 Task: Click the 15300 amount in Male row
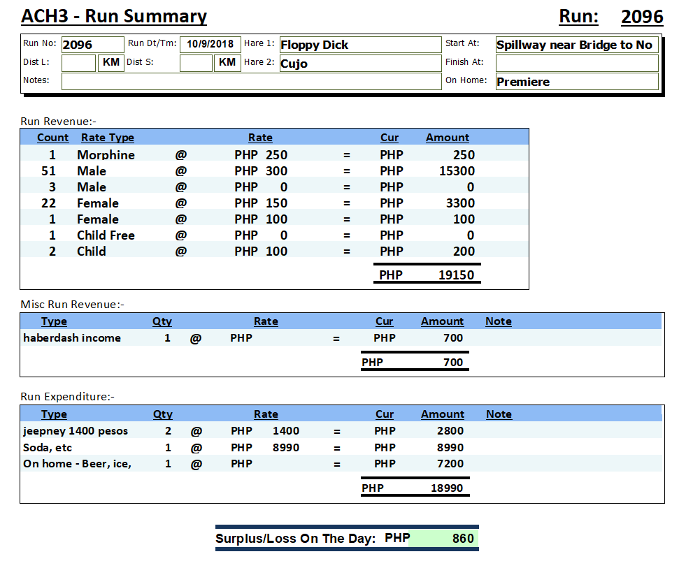(456, 171)
